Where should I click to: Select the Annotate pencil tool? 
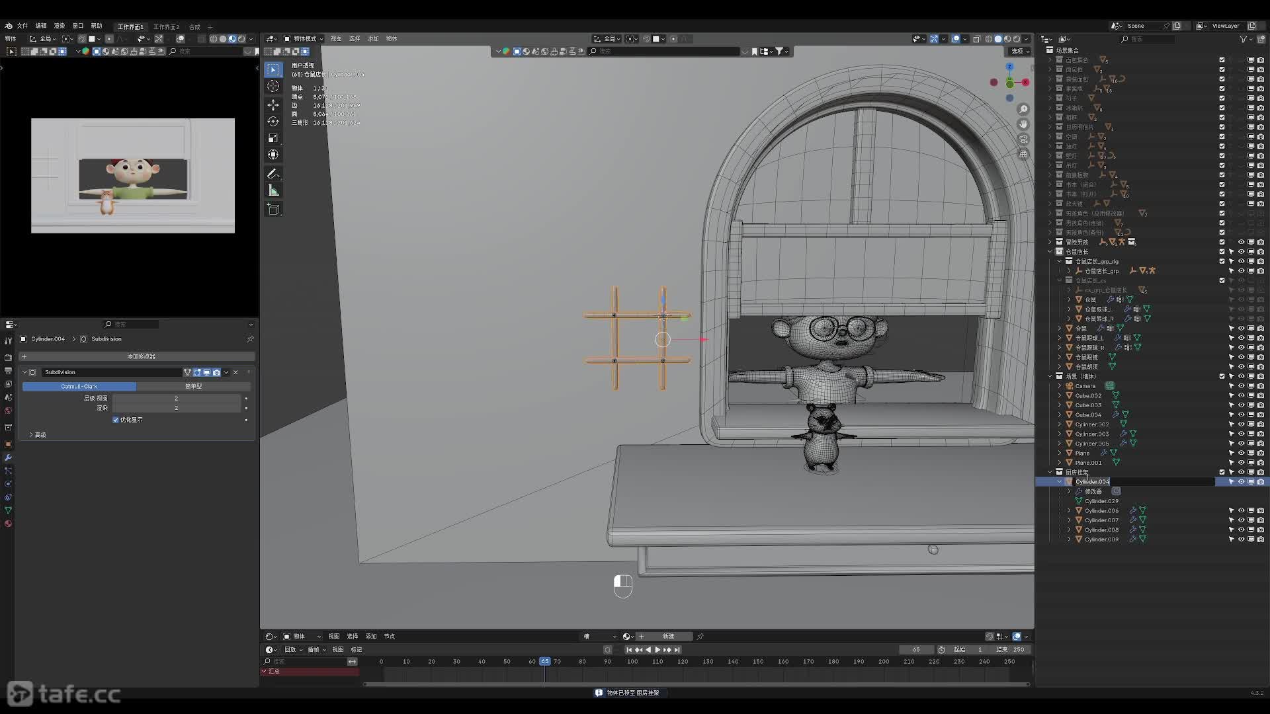pyautogui.click(x=273, y=174)
